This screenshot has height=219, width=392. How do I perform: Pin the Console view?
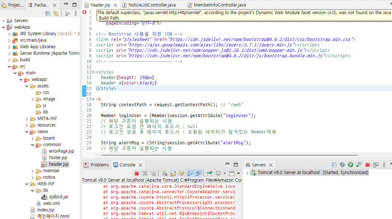point(210,173)
